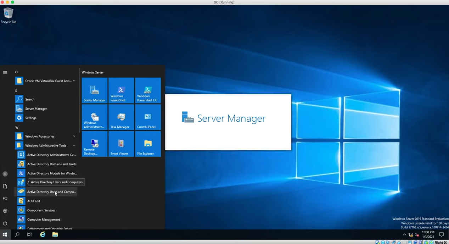This screenshot has width=449, height=244.
Task: Open the Windows Administrative Tools tile
Action: click(x=95, y=117)
